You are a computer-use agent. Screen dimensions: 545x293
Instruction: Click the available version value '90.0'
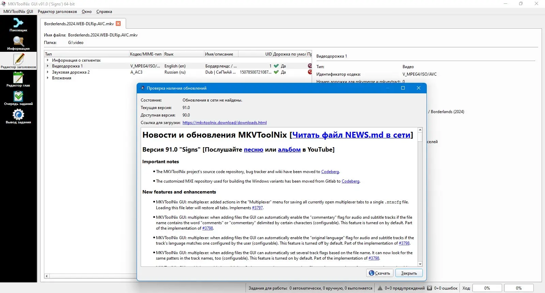(186, 115)
